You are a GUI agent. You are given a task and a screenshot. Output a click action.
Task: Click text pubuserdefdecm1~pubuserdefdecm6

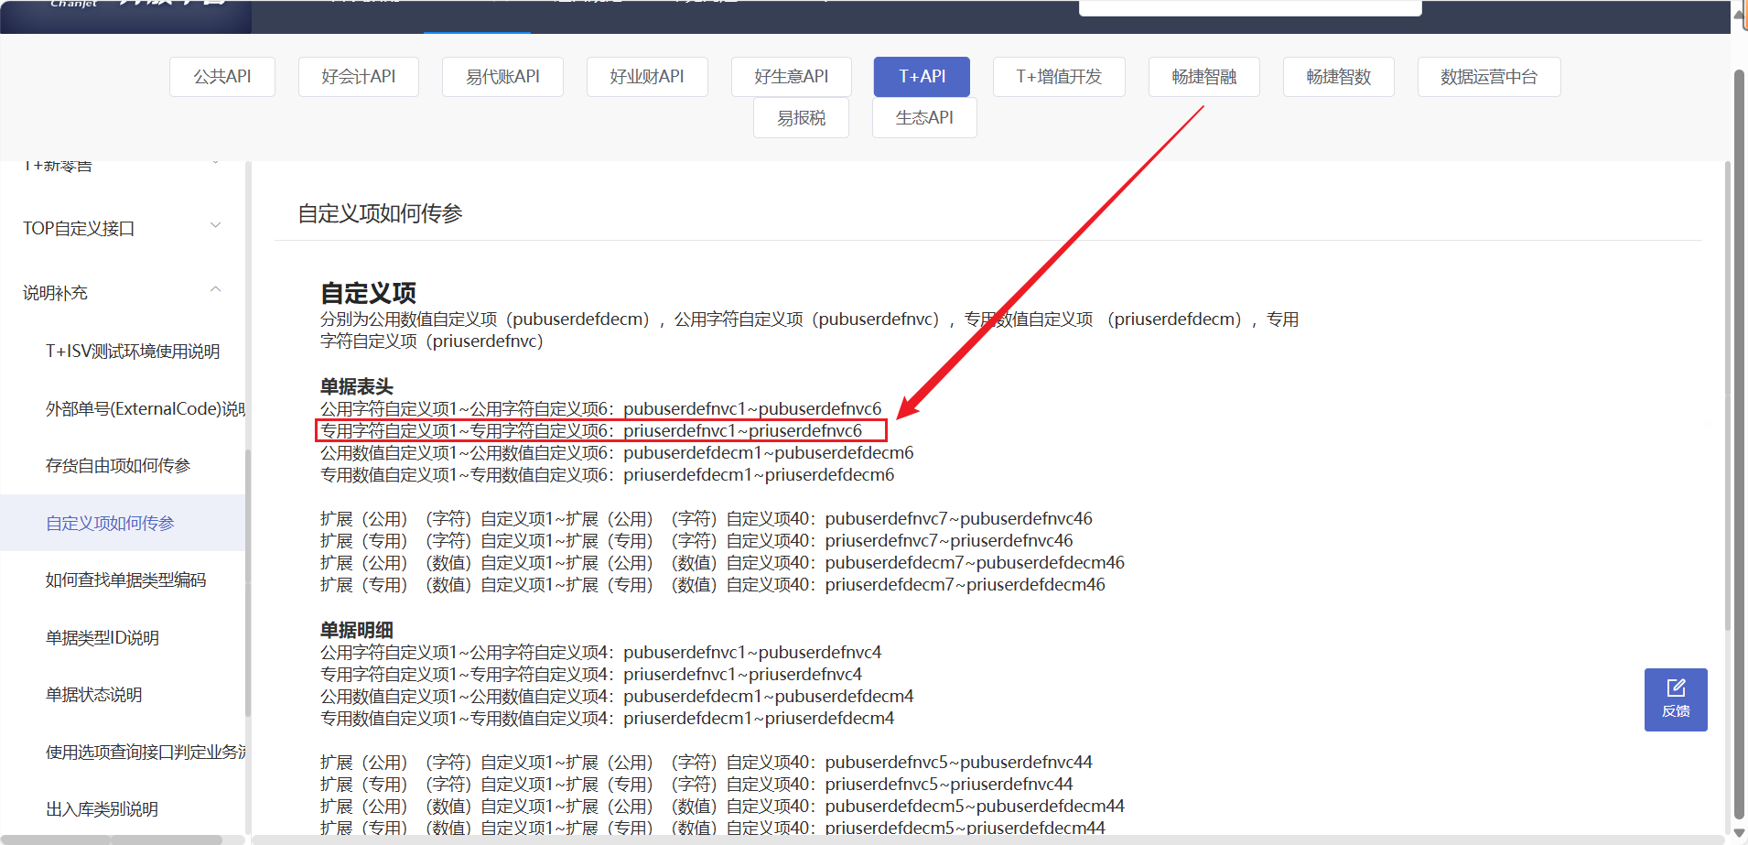click(x=768, y=452)
